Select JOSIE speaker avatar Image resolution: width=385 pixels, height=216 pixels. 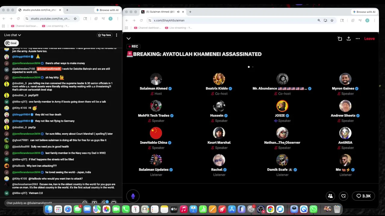[x=282, y=106]
